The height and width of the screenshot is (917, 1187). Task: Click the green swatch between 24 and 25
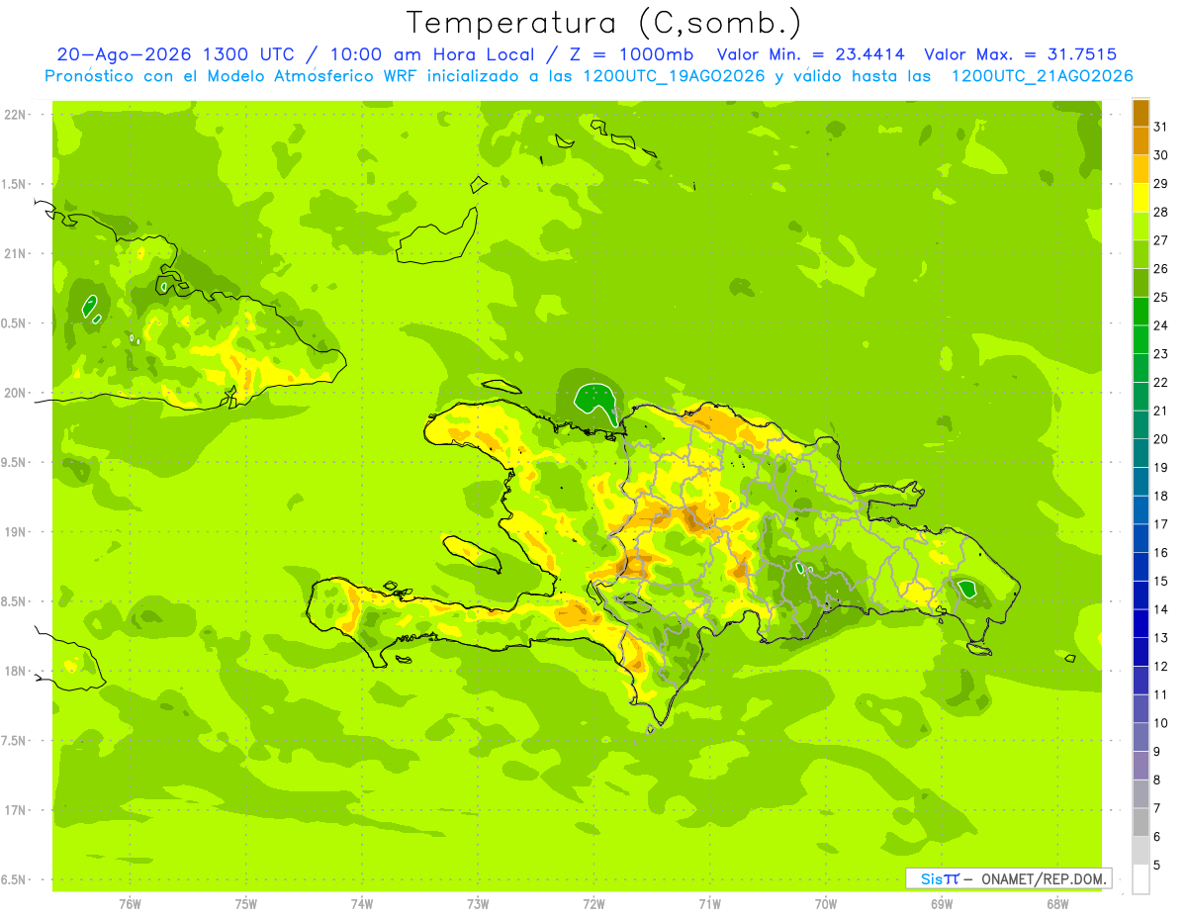[1141, 312]
